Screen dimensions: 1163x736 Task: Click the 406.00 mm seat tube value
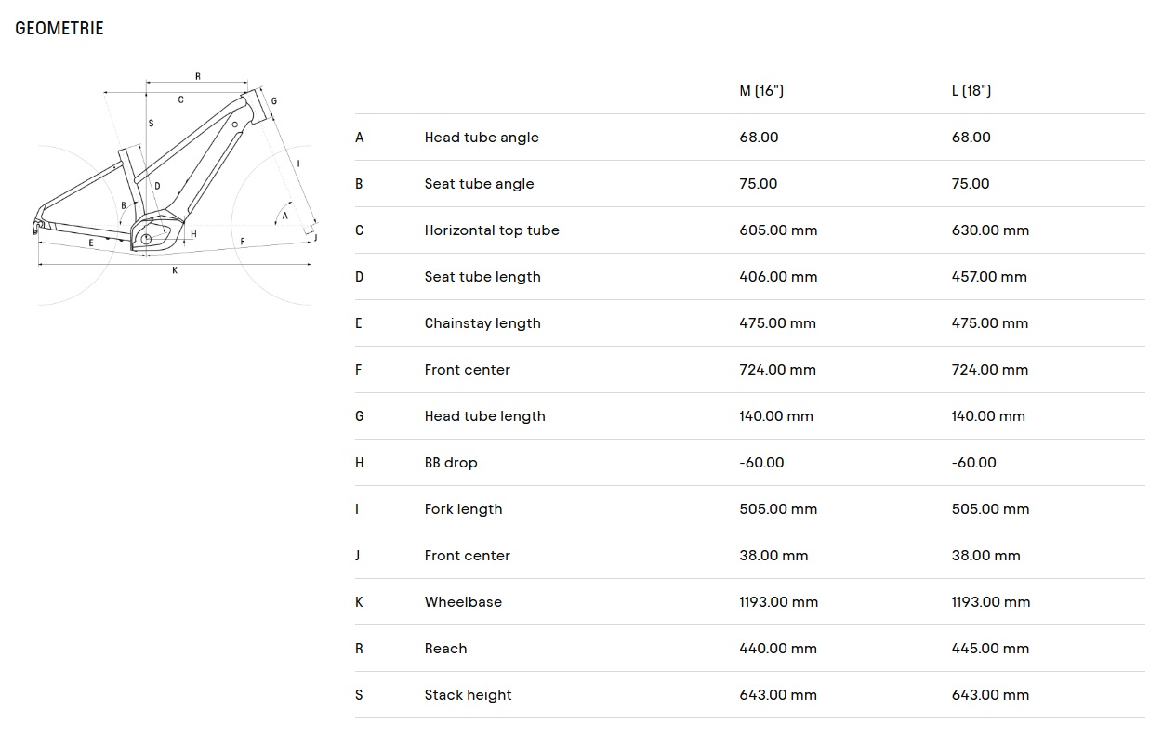(x=778, y=277)
